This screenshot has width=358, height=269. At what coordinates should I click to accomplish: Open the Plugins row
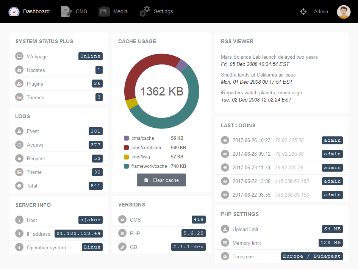coord(59,84)
